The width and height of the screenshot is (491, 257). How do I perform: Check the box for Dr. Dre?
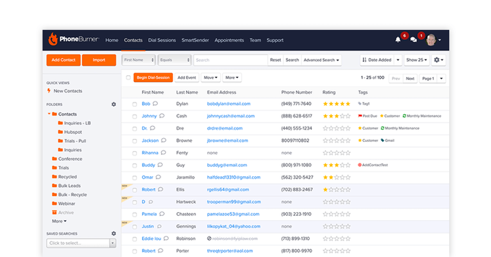134,128
